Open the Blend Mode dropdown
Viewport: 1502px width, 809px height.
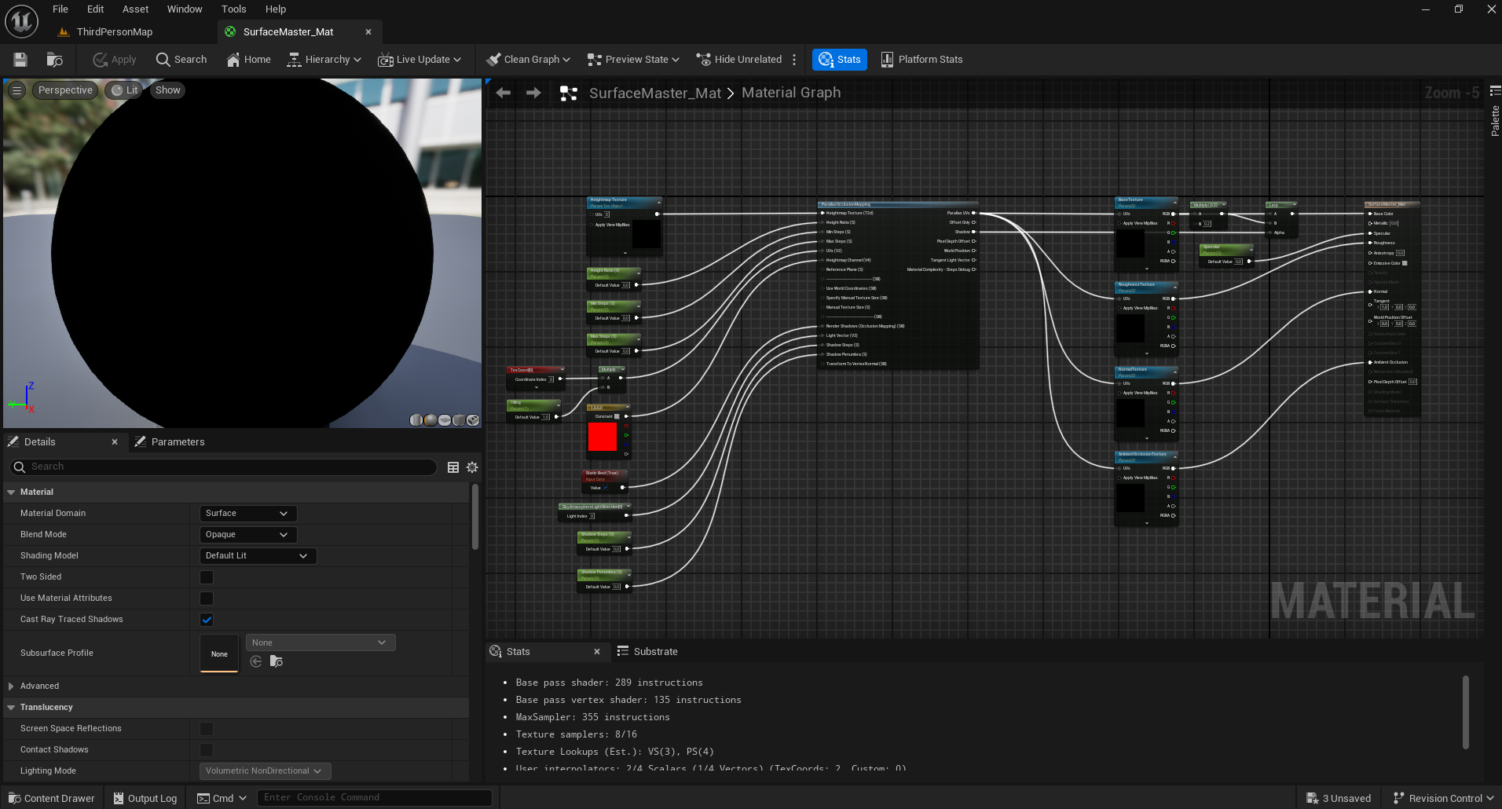pyautogui.click(x=247, y=535)
